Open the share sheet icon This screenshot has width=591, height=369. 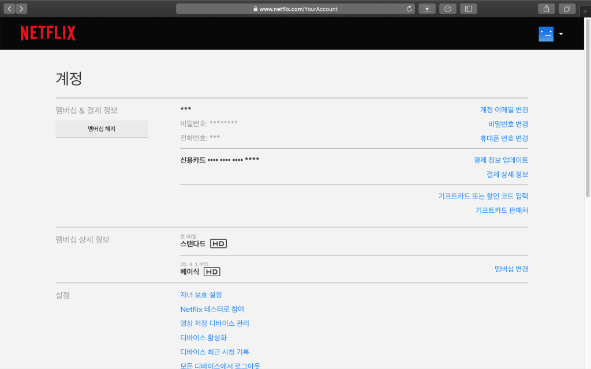[x=546, y=9]
